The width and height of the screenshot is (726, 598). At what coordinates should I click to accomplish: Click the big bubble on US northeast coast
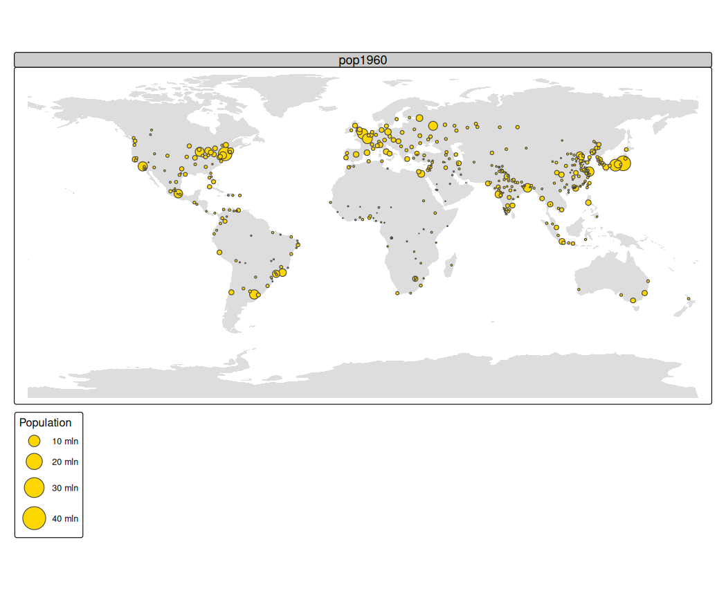(226, 154)
